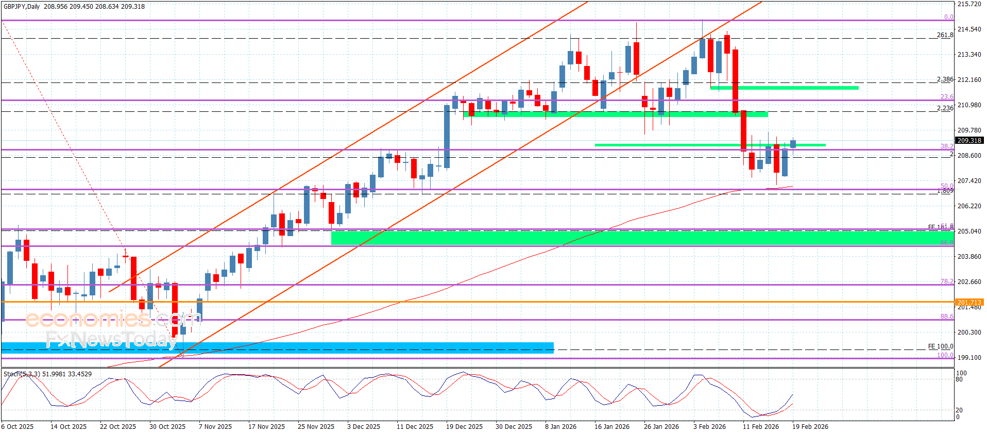
Task: Select the black current price tag 209.318
Action: (969, 140)
